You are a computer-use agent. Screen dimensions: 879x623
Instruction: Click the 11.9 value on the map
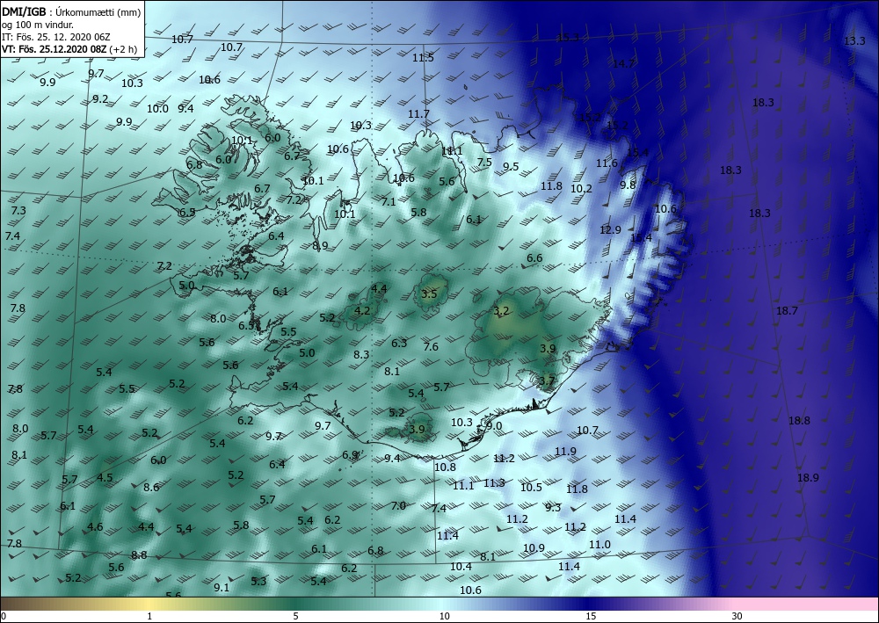coord(565,451)
